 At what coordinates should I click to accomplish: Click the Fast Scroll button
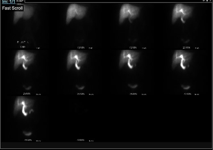(12, 8)
